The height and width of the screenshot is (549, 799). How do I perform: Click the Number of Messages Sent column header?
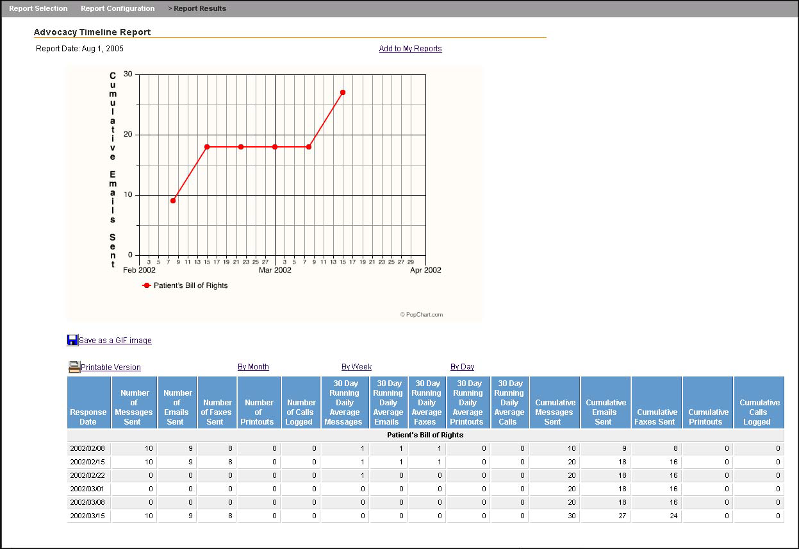pos(135,402)
